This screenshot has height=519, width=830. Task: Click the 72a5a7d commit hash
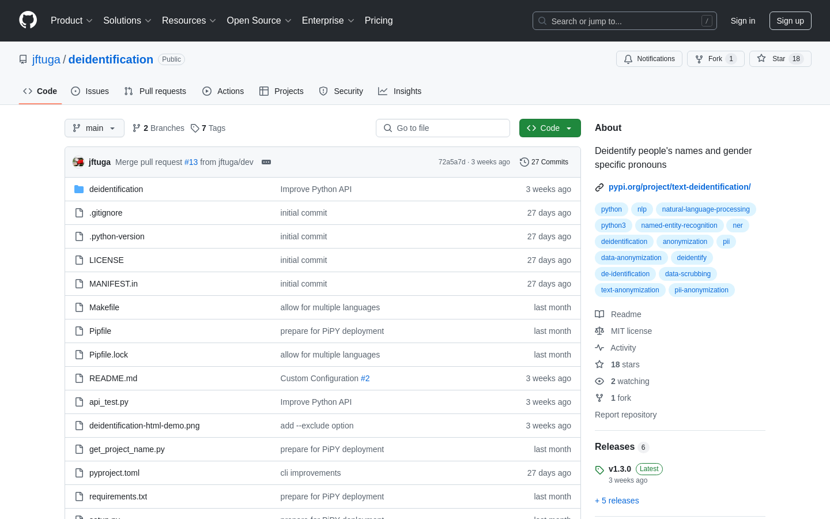tap(452, 162)
